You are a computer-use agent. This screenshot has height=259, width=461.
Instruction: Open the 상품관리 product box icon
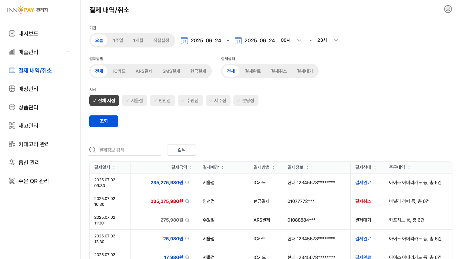pos(12,107)
